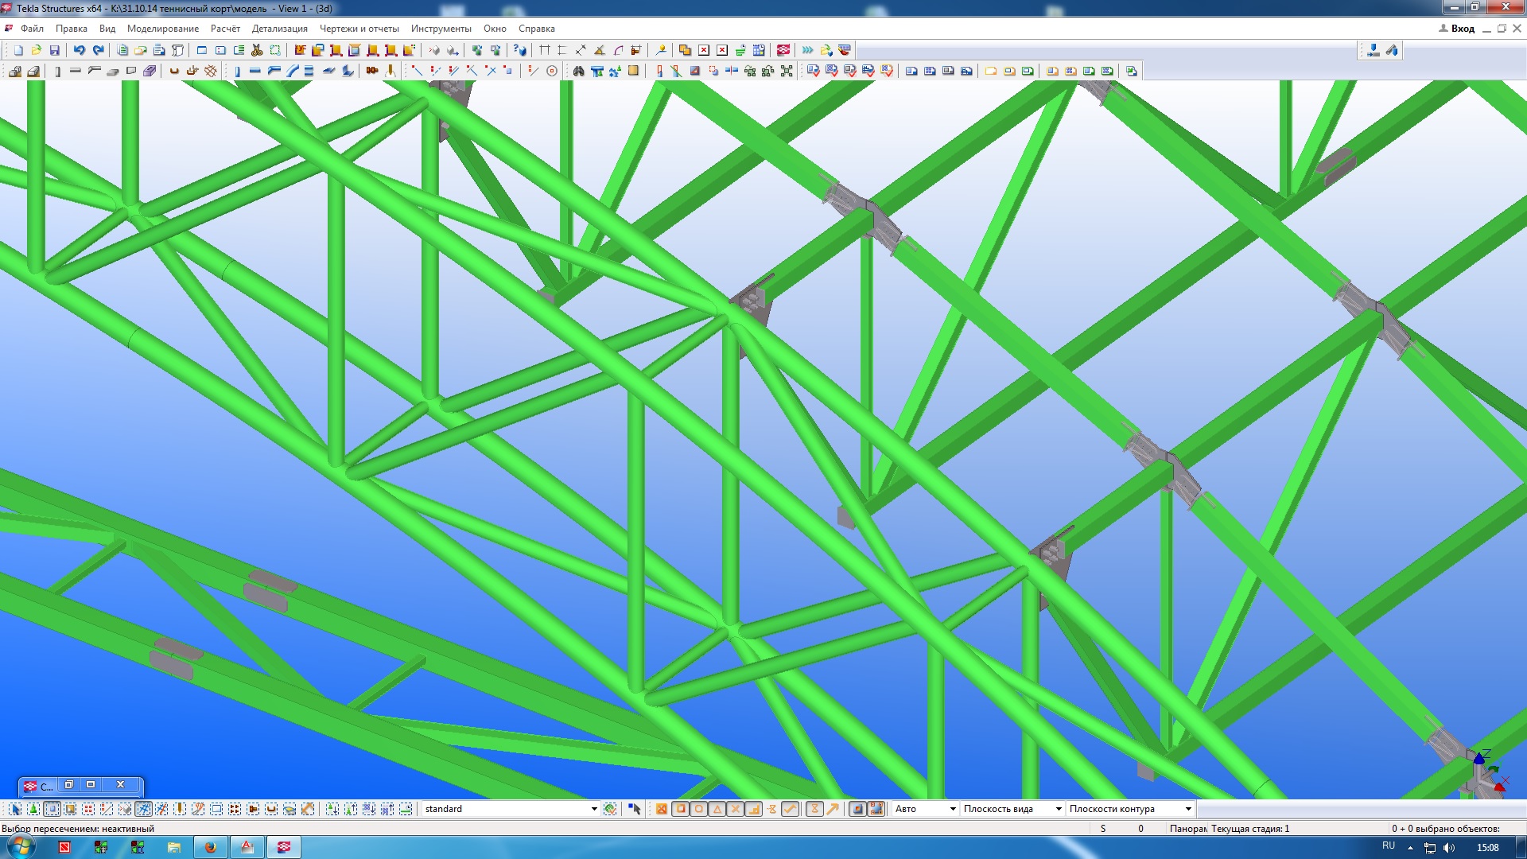Viewport: 1527px width, 859px height.
Task: Click the Open model folder icon
Action: coord(37,50)
